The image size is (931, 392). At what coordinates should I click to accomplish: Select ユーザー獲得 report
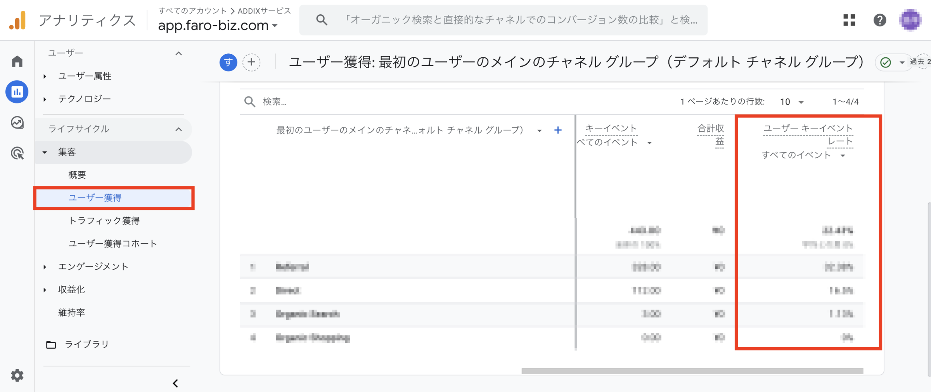point(114,198)
